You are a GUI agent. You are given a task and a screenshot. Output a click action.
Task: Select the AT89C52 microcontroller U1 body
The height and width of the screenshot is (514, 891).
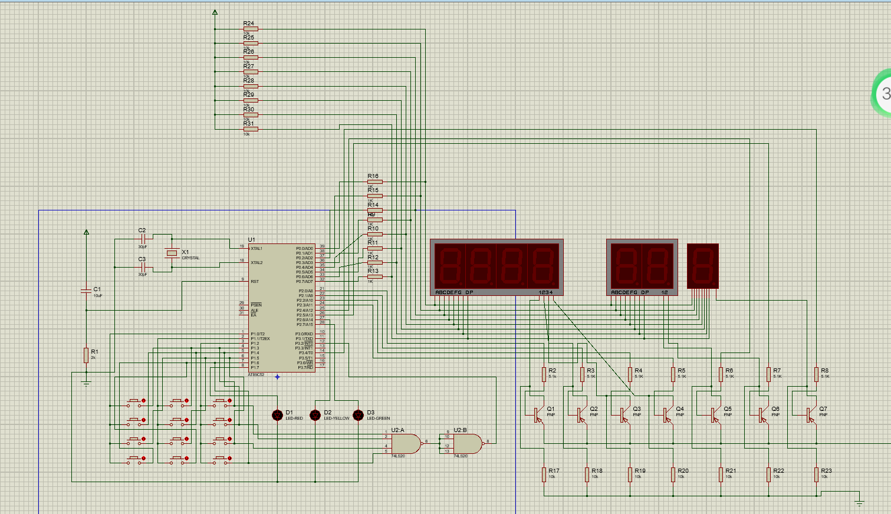coord(283,308)
